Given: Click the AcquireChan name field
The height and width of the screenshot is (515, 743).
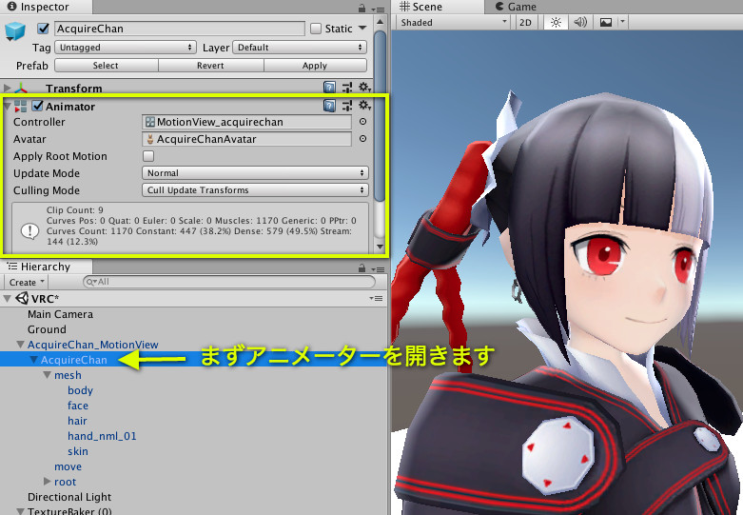Looking at the screenshot, I should point(180,29).
